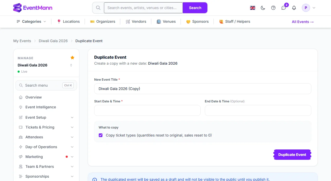Toggle the orange favorite star
Viewport: 331px width, 181px height.
coord(72,57)
